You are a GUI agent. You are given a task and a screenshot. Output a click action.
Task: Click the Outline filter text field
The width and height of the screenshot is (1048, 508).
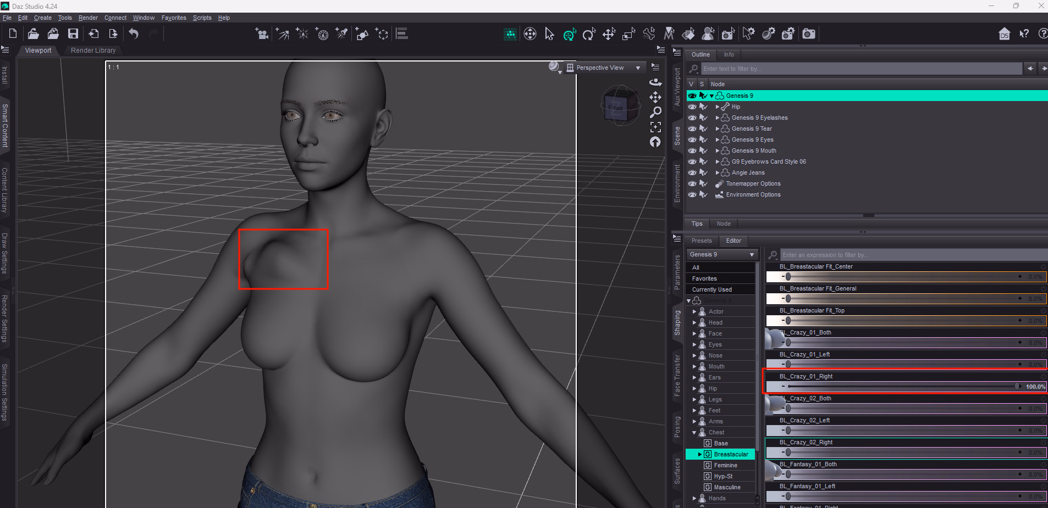[x=861, y=69]
